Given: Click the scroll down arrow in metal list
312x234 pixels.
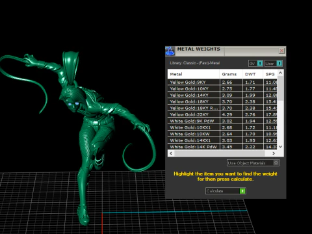Looking at the screenshot, I should [x=280, y=147].
